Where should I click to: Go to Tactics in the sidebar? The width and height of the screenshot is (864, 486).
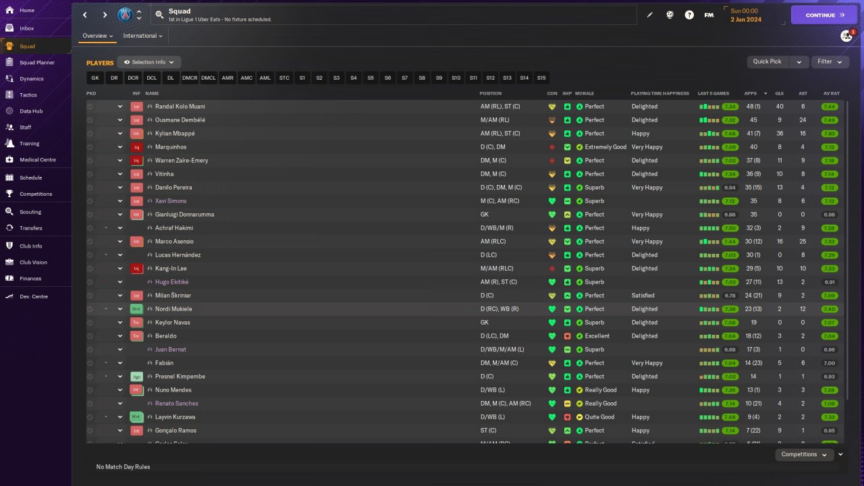(28, 95)
